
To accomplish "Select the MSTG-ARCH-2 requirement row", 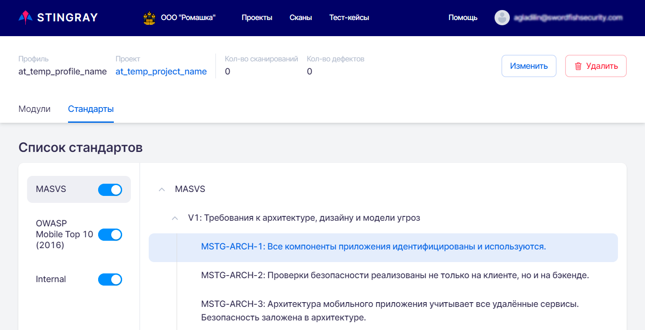I will (x=395, y=276).
